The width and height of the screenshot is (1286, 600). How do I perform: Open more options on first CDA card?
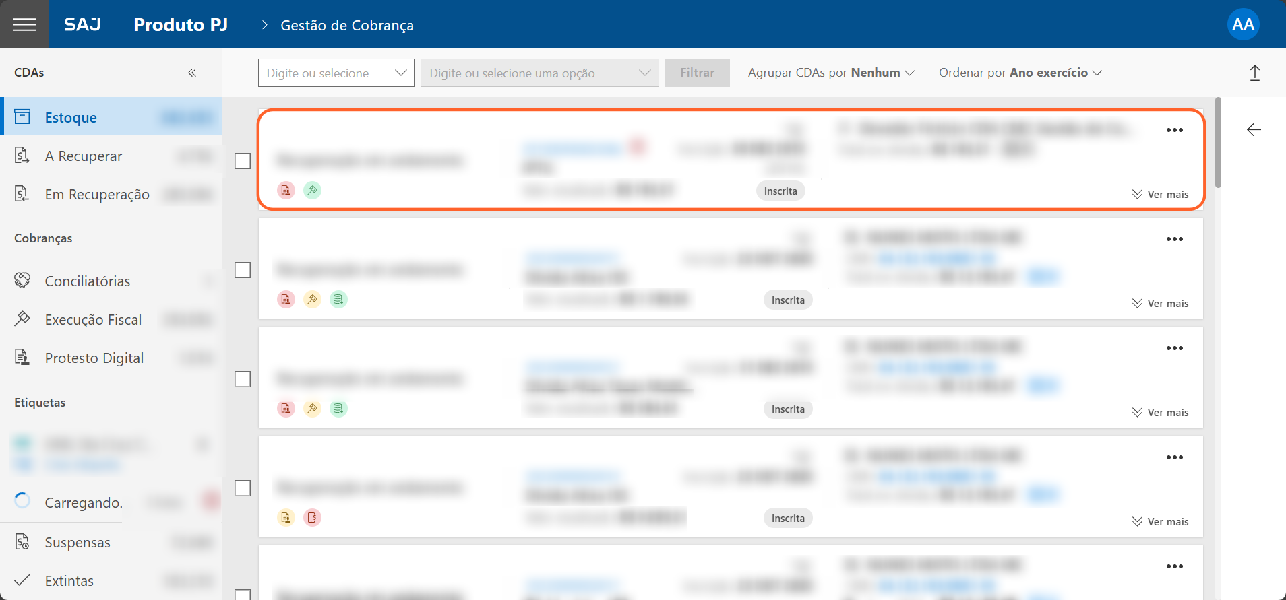point(1174,130)
